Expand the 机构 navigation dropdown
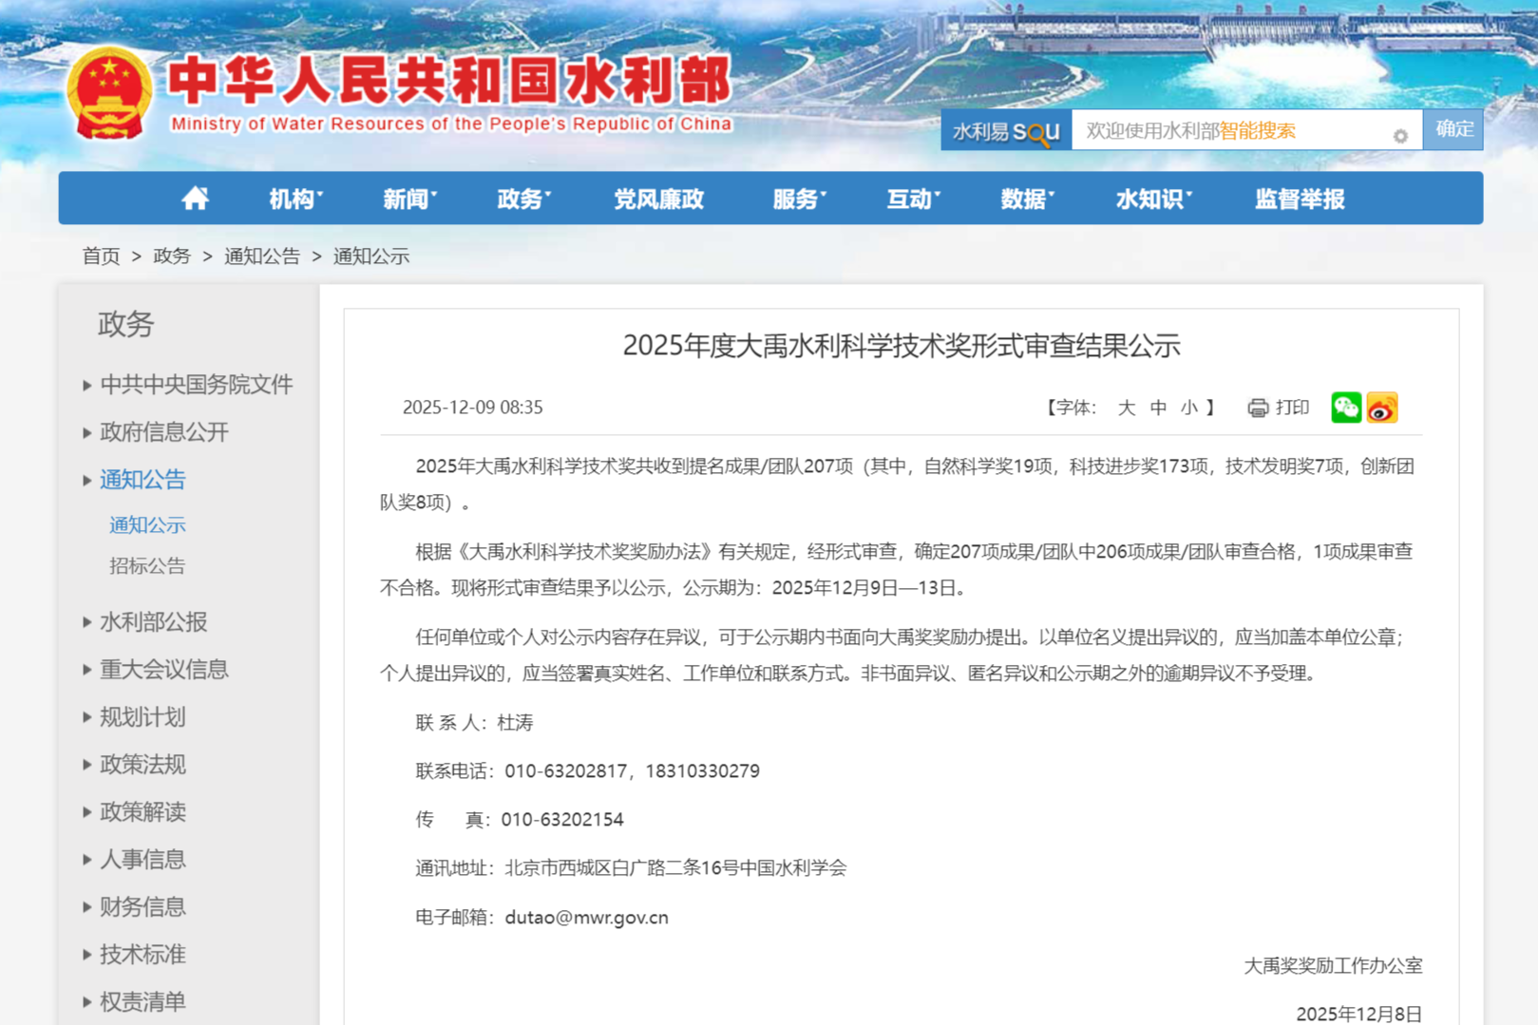 [295, 199]
